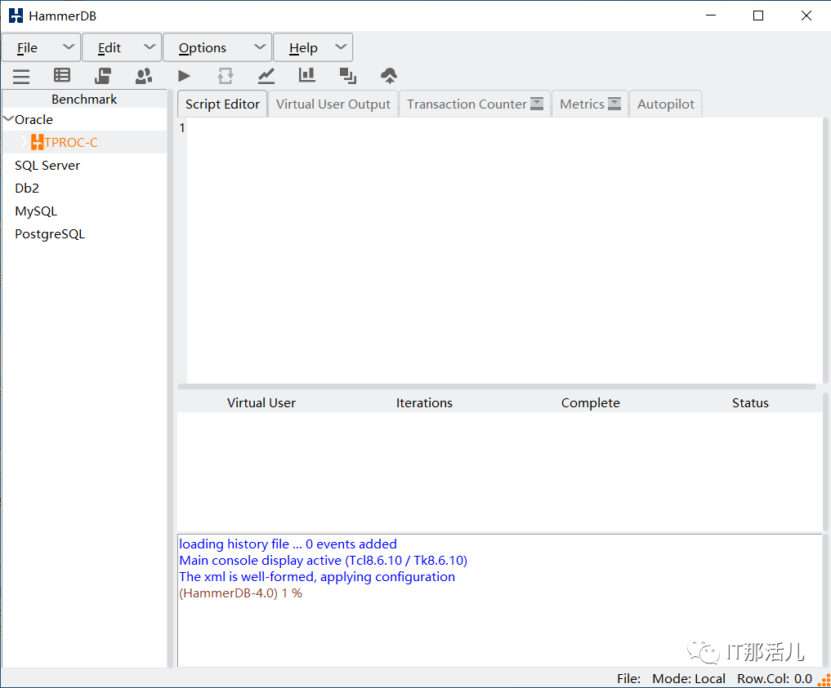Select Oracle in the benchmark tree
The height and width of the screenshot is (688, 831).
34,120
